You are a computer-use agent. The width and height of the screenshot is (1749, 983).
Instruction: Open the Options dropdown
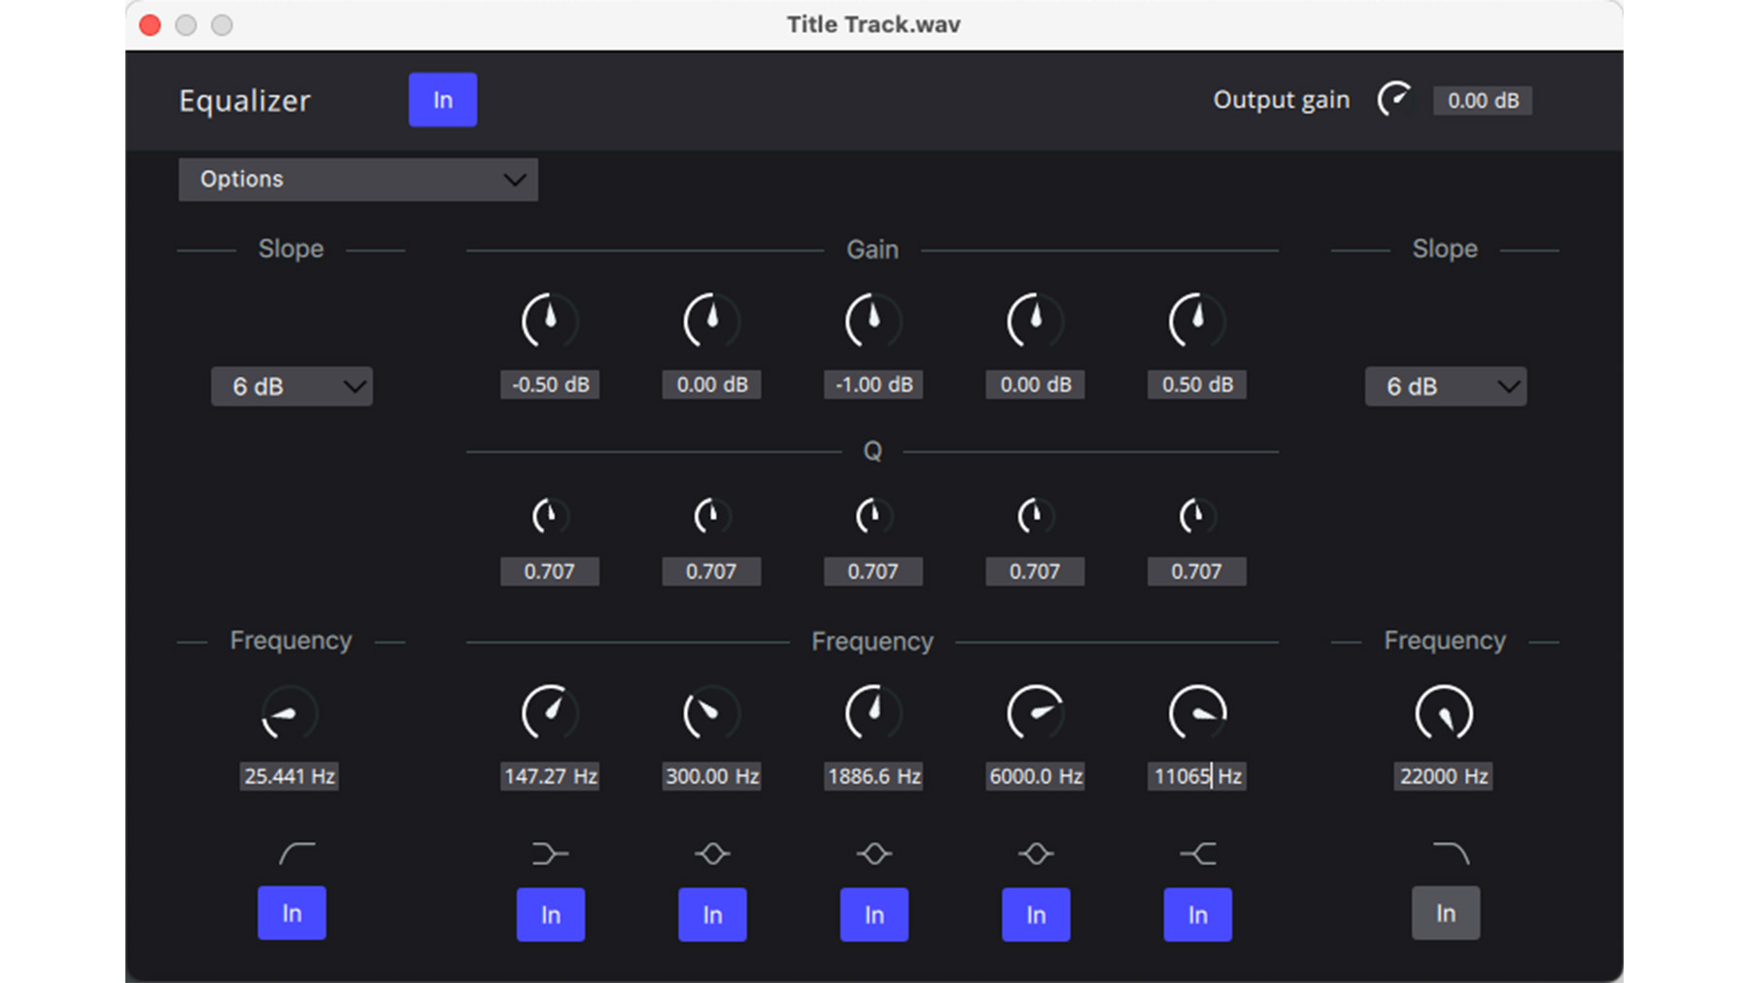(x=357, y=179)
